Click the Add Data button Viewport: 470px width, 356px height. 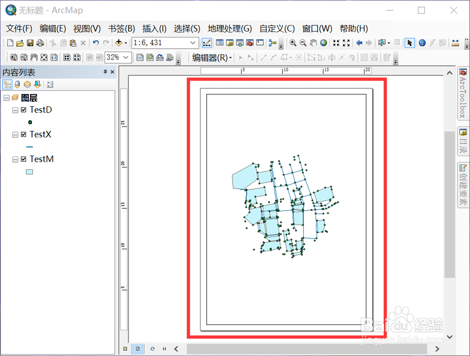pos(119,43)
